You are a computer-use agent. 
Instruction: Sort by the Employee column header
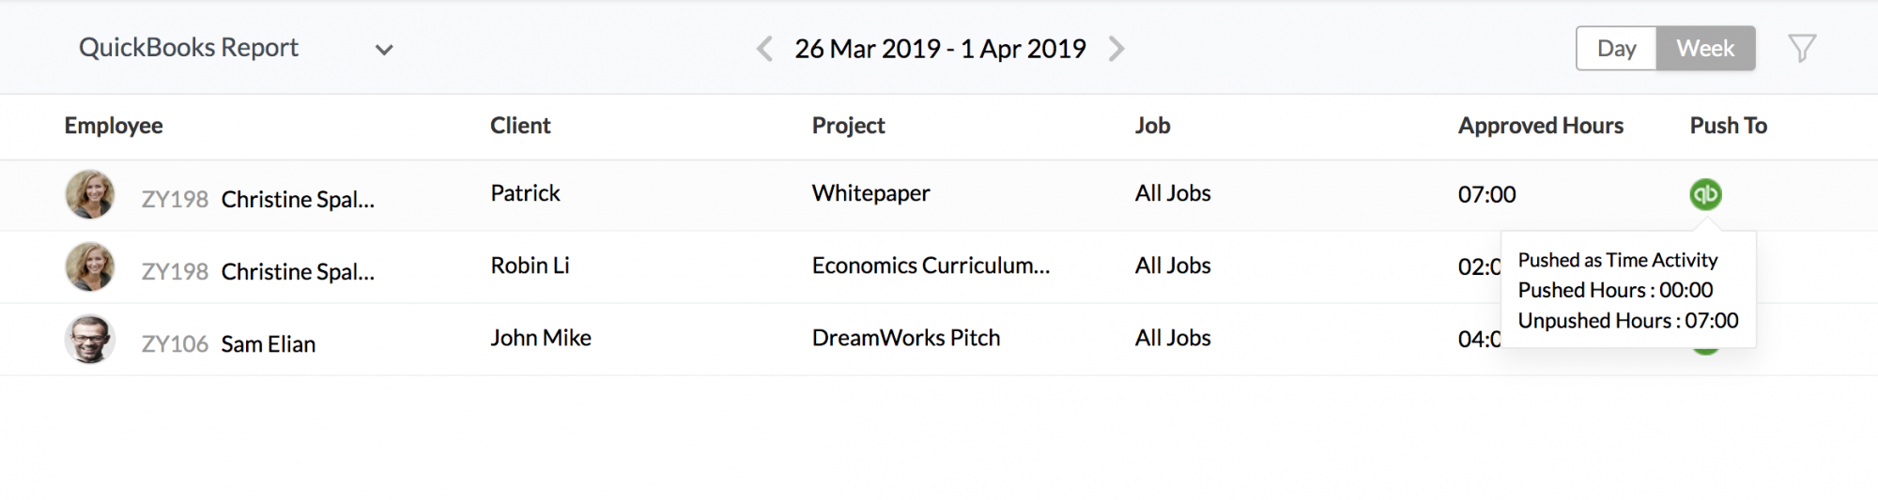click(x=114, y=126)
